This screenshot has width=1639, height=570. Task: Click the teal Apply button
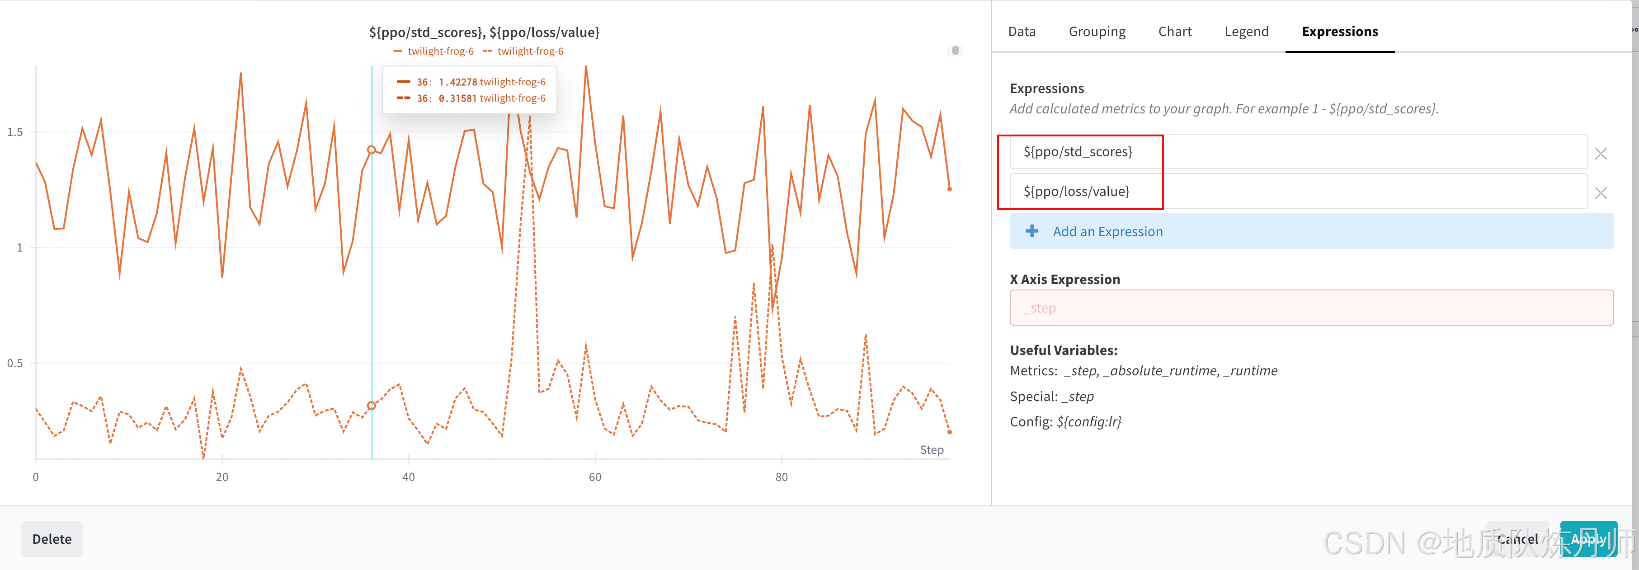pyautogui.click(x=1588, y=539)
